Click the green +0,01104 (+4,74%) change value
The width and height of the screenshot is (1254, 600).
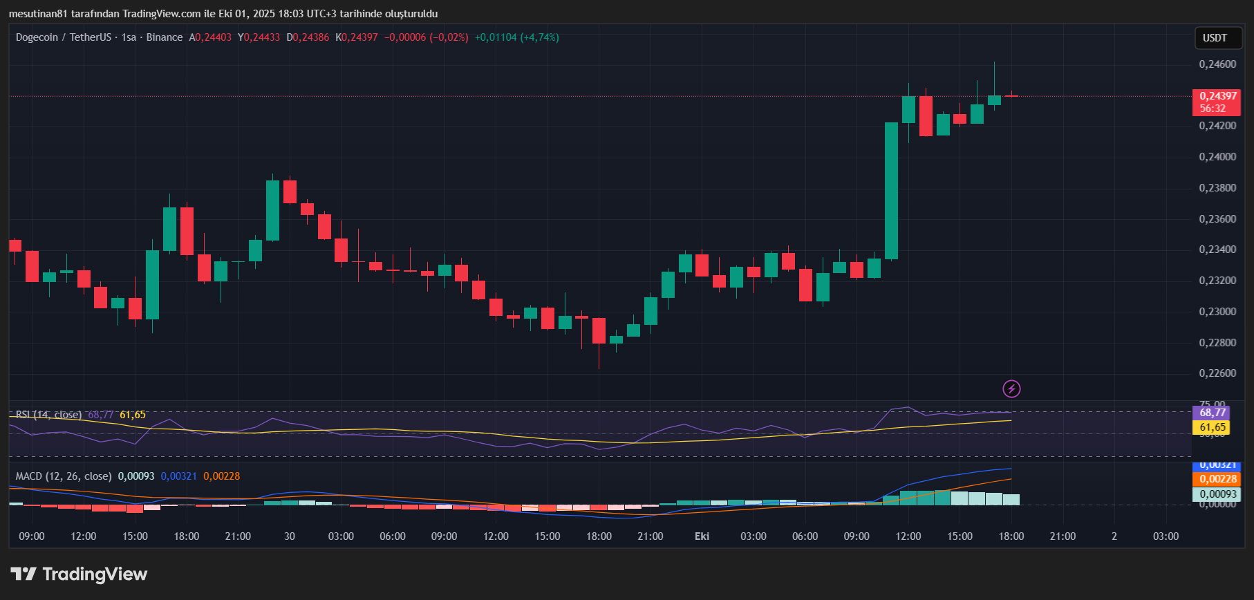[516, 37]
